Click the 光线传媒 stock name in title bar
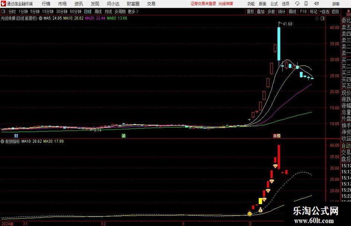 point(226,4)
